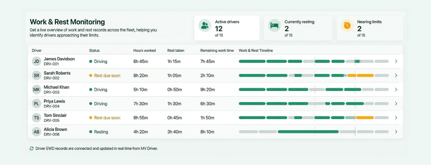Click the green sync icon beside EWD records note
431x165 pixels.
tap(32, 148)
